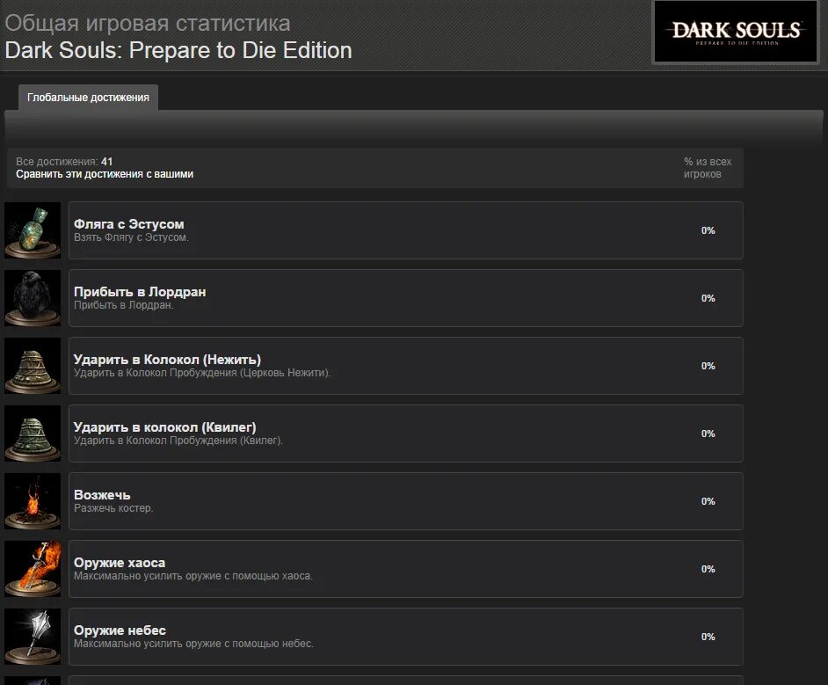Select the Ударить в Колокол (Нежить) title
Viewport: 828px width, 685px height.
pos(167,359)
